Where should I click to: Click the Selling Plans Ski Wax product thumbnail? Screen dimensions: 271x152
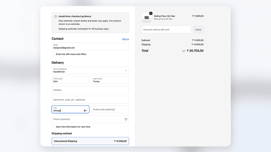point(147,17)
